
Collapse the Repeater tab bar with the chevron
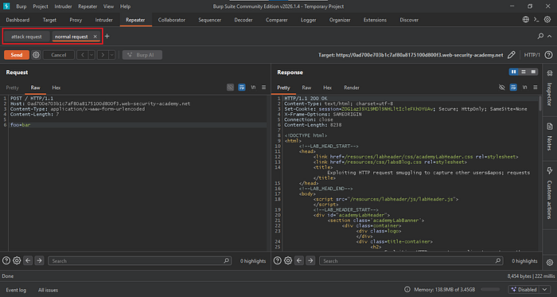549,36
